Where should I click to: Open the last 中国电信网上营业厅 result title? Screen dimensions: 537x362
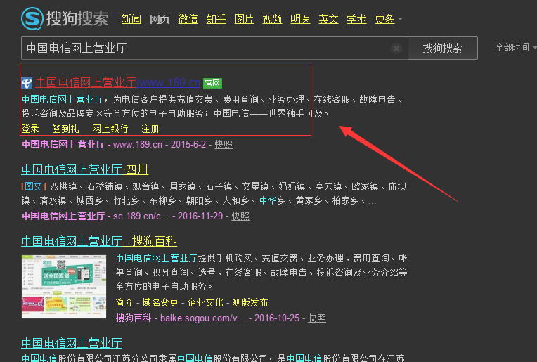click(x=72, y=343)
